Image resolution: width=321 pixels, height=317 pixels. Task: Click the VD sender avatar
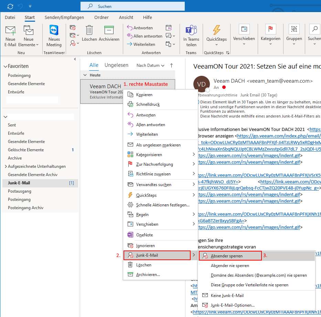(x=202, y=84)
